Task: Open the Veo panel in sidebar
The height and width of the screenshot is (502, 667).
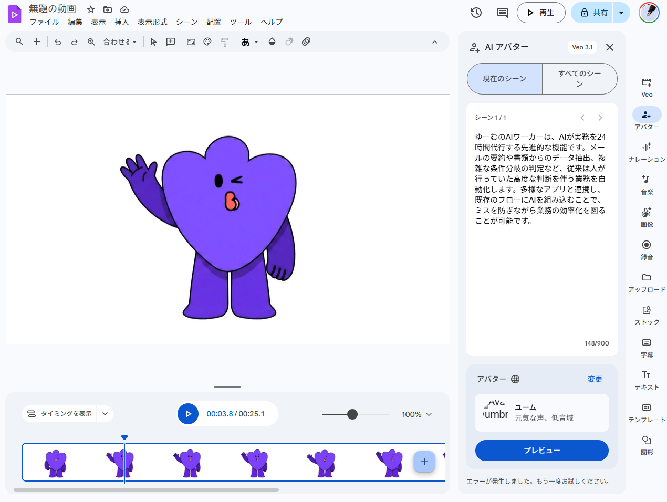Action: coord(647,87)
